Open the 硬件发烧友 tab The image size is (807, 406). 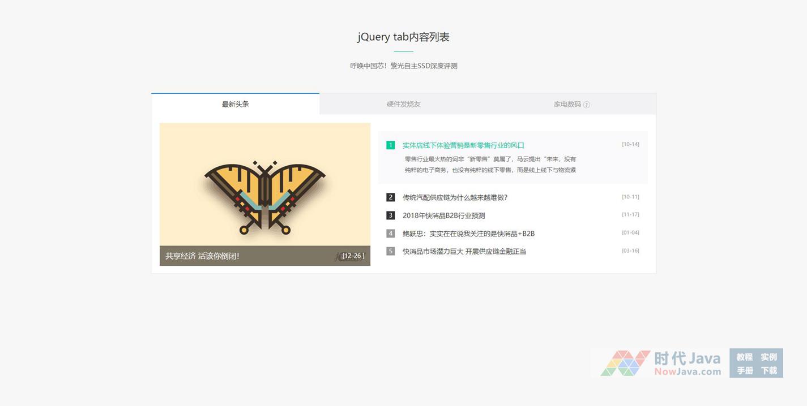[403, 104]
